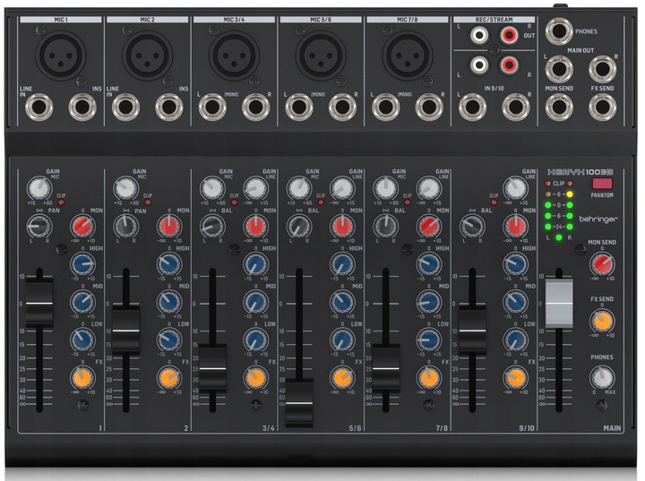The height and width of the screenshot is (481, 645).
Task: Click channel 1 orange FX knob
Action: point(82,378)
